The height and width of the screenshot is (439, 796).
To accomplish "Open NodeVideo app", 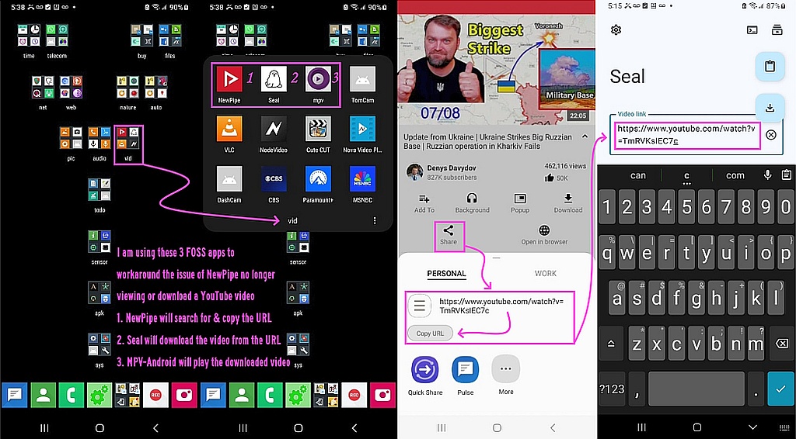I will click(274, 129).
